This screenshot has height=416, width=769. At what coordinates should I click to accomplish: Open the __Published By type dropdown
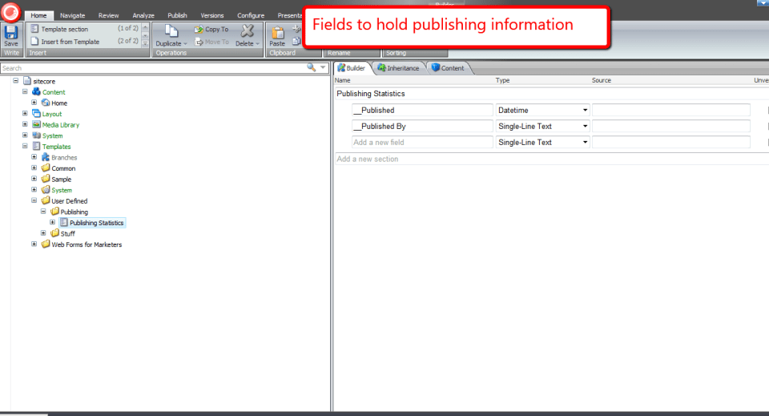click(x=585, y=127)
